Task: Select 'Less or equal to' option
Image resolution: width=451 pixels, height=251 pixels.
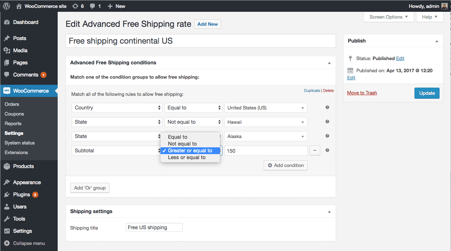Action: click(187, 157)
